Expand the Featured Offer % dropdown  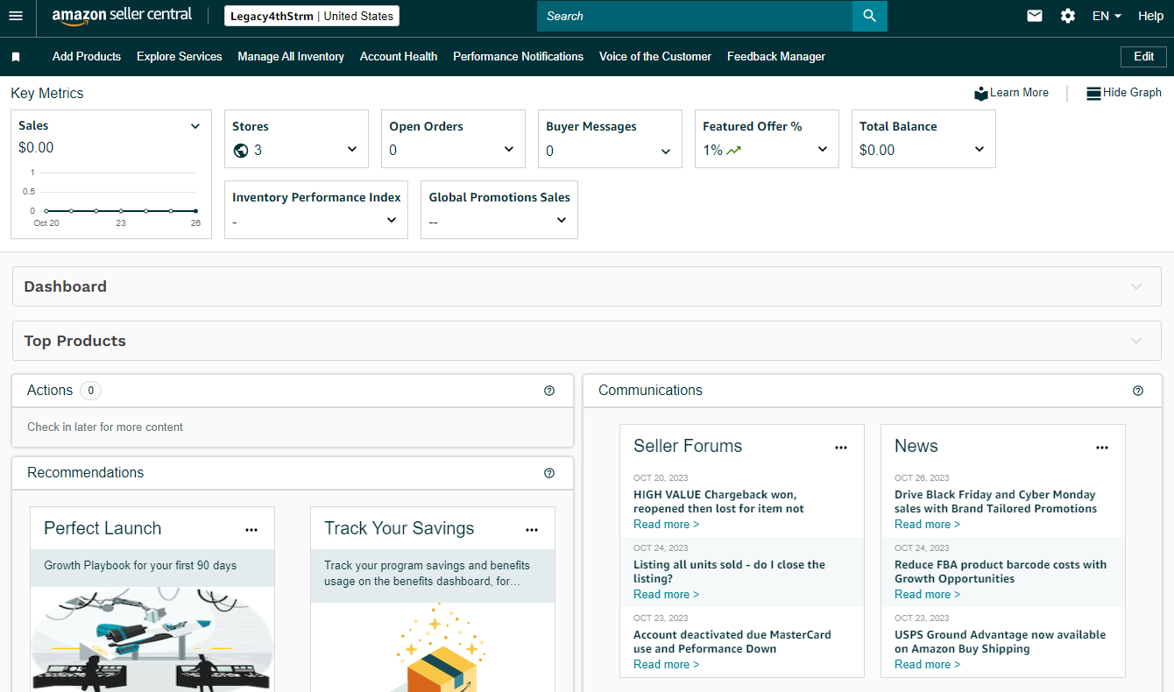pos(823,149)
